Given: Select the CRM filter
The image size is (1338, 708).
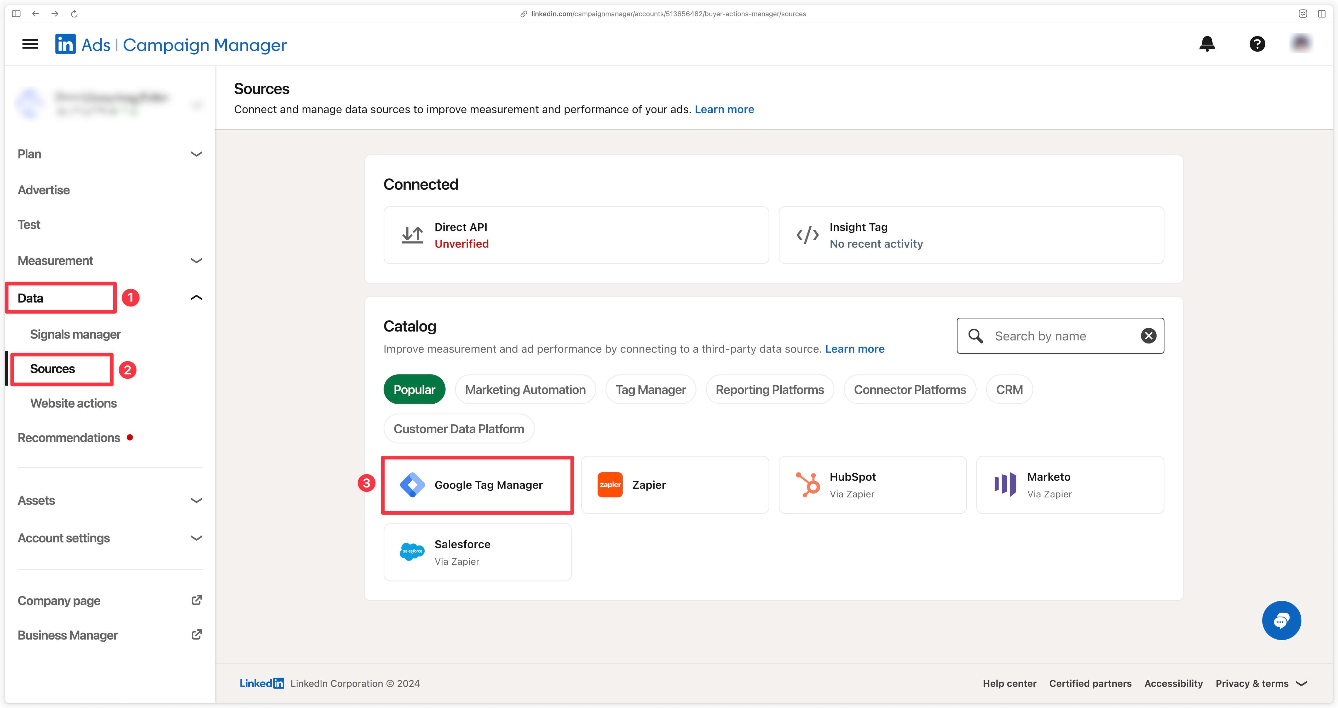Looking at the screenshot, I should tap(1009, 390).
